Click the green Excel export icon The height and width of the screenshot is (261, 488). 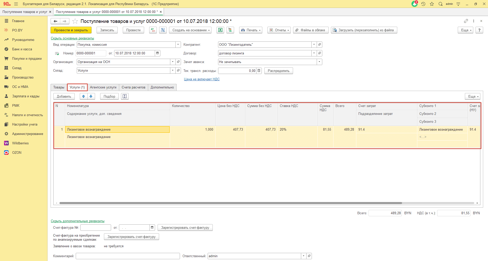pyautogui.click(x=220, y=30)
